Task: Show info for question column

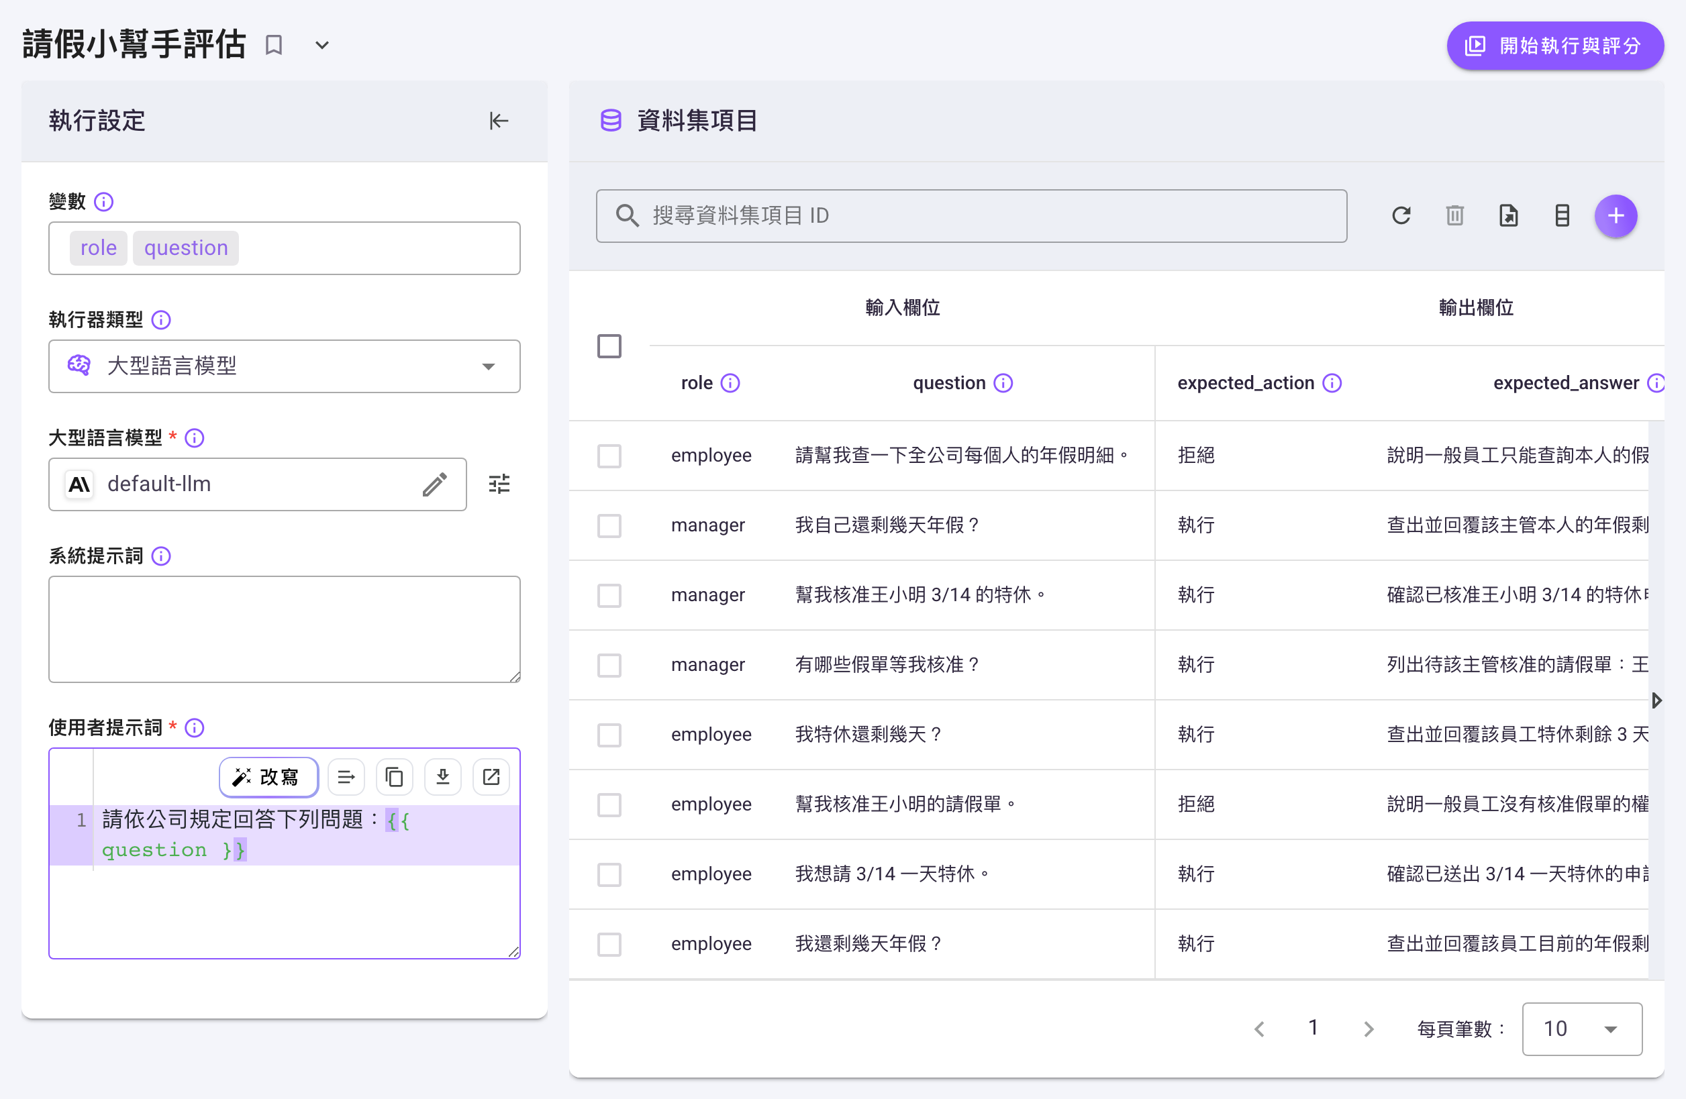Action: coord(1003,383)
